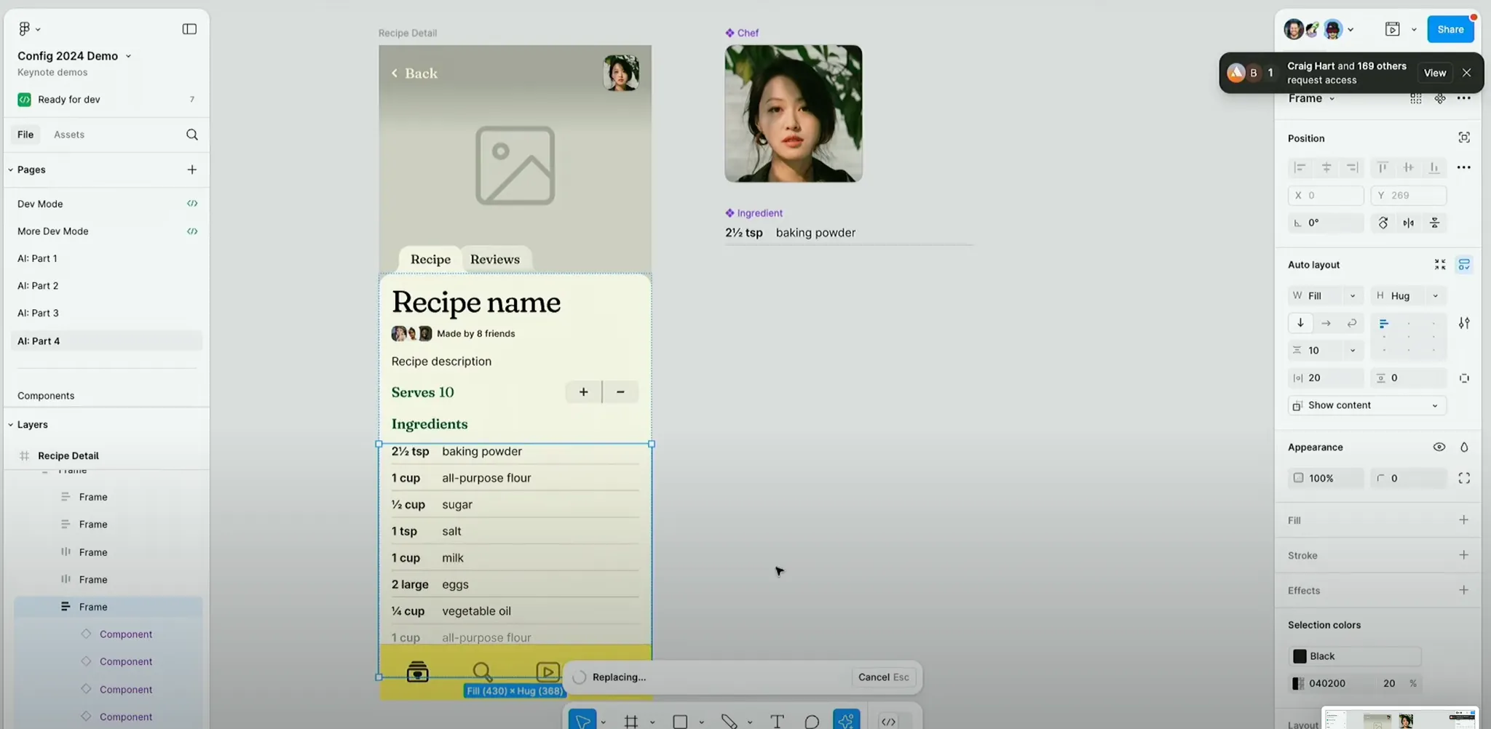Align selection left in the Position section

tap(1300, 168)
